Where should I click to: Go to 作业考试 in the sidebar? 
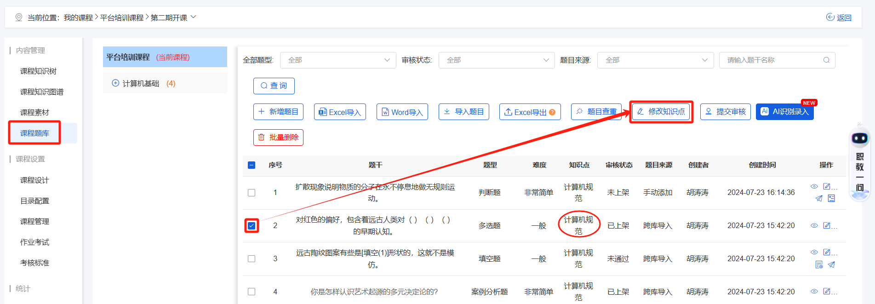(x=34, y=242)
